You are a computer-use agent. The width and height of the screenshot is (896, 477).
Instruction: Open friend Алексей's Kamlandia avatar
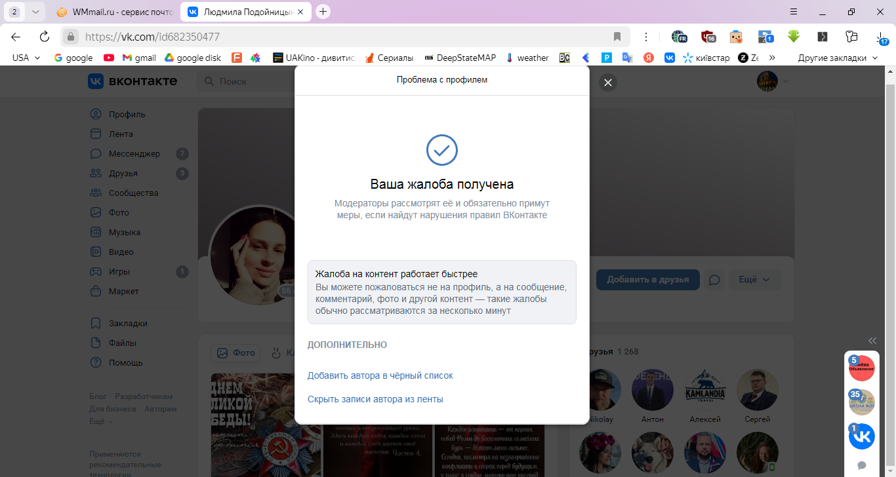(705, 390)
